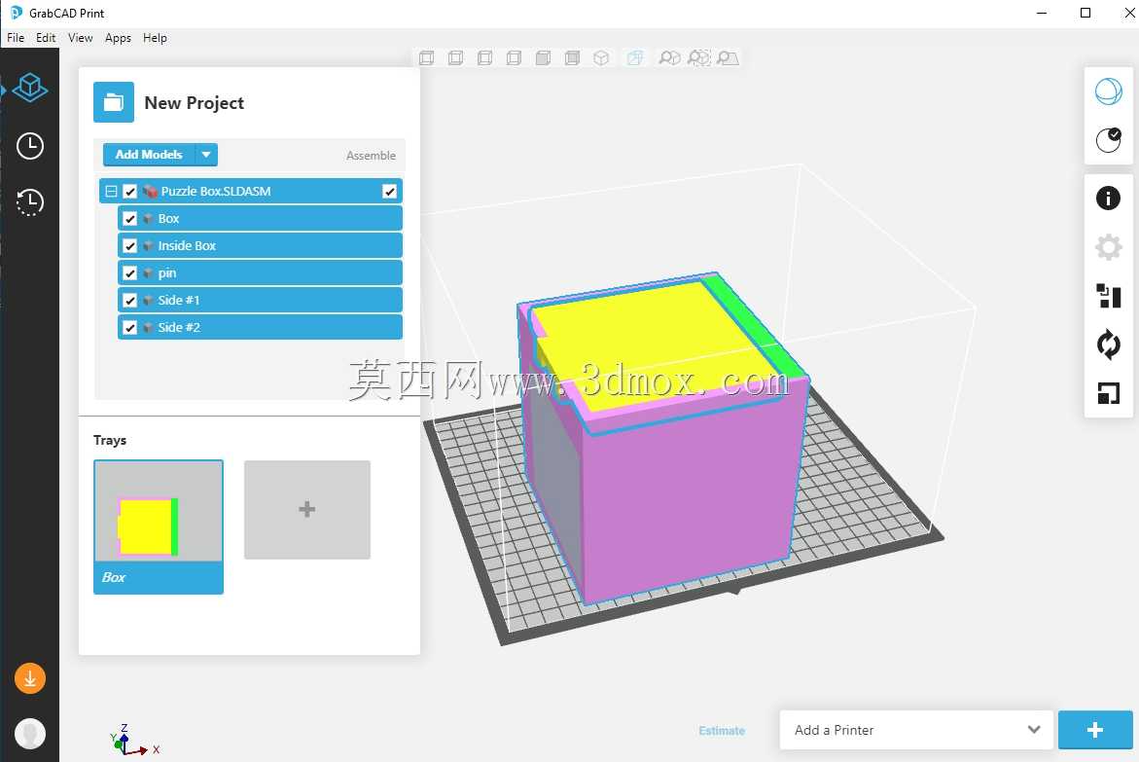The height and width of the screenshot is (762, 1139).
Task: Uncheck the pin checkbox
Action: point(130,272)
